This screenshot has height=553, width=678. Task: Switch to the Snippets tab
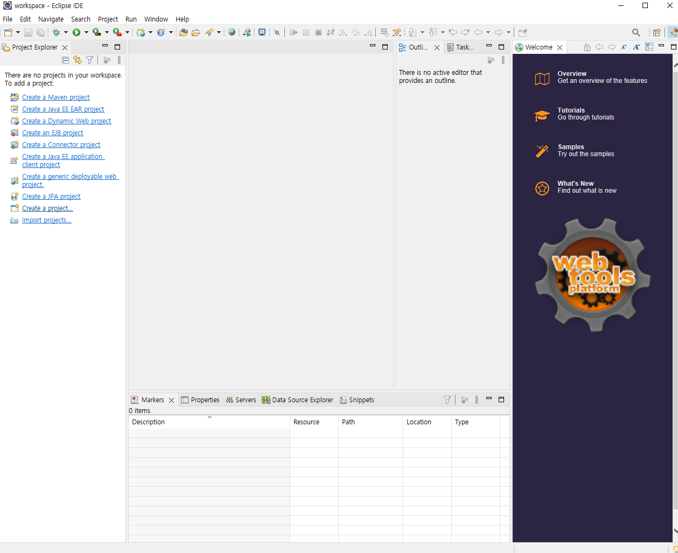coord(357,400)
